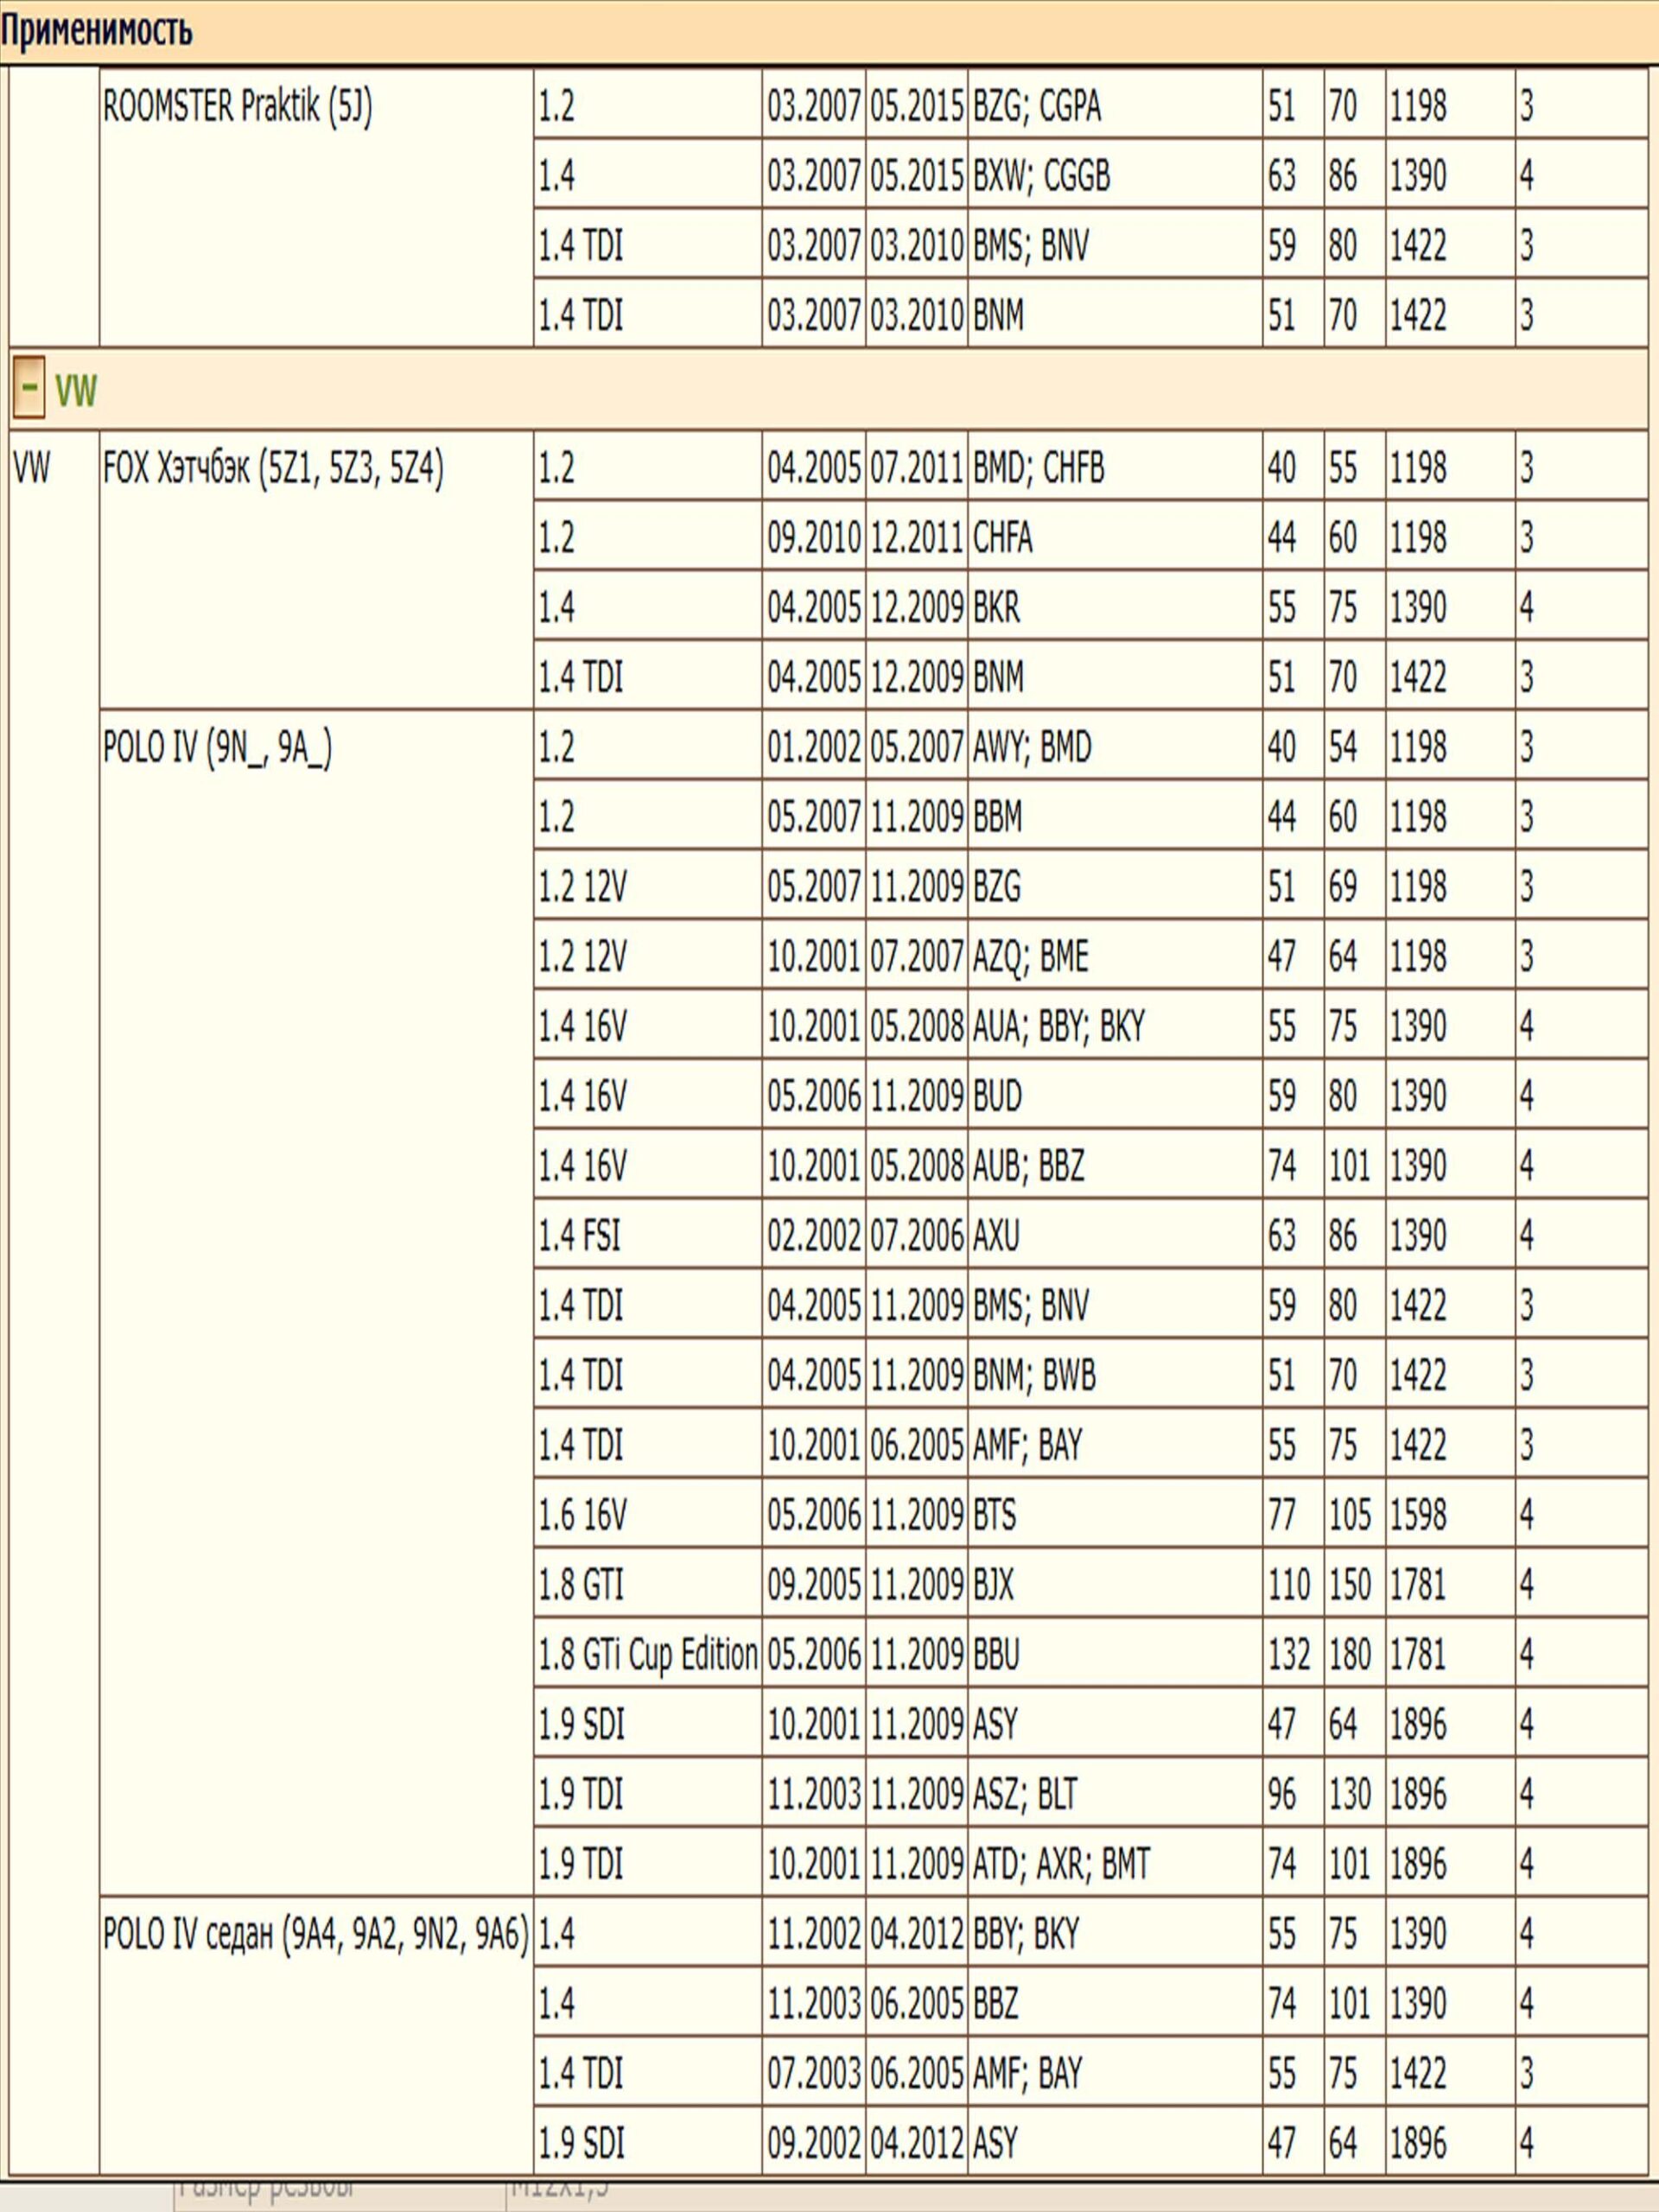
Task: Click the ASZ; BLT engine codes cell
Action: (1025, 1793)
